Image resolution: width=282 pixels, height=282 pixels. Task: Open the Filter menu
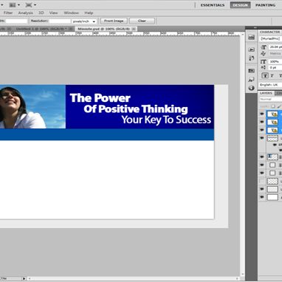click(x=8, y=13)
